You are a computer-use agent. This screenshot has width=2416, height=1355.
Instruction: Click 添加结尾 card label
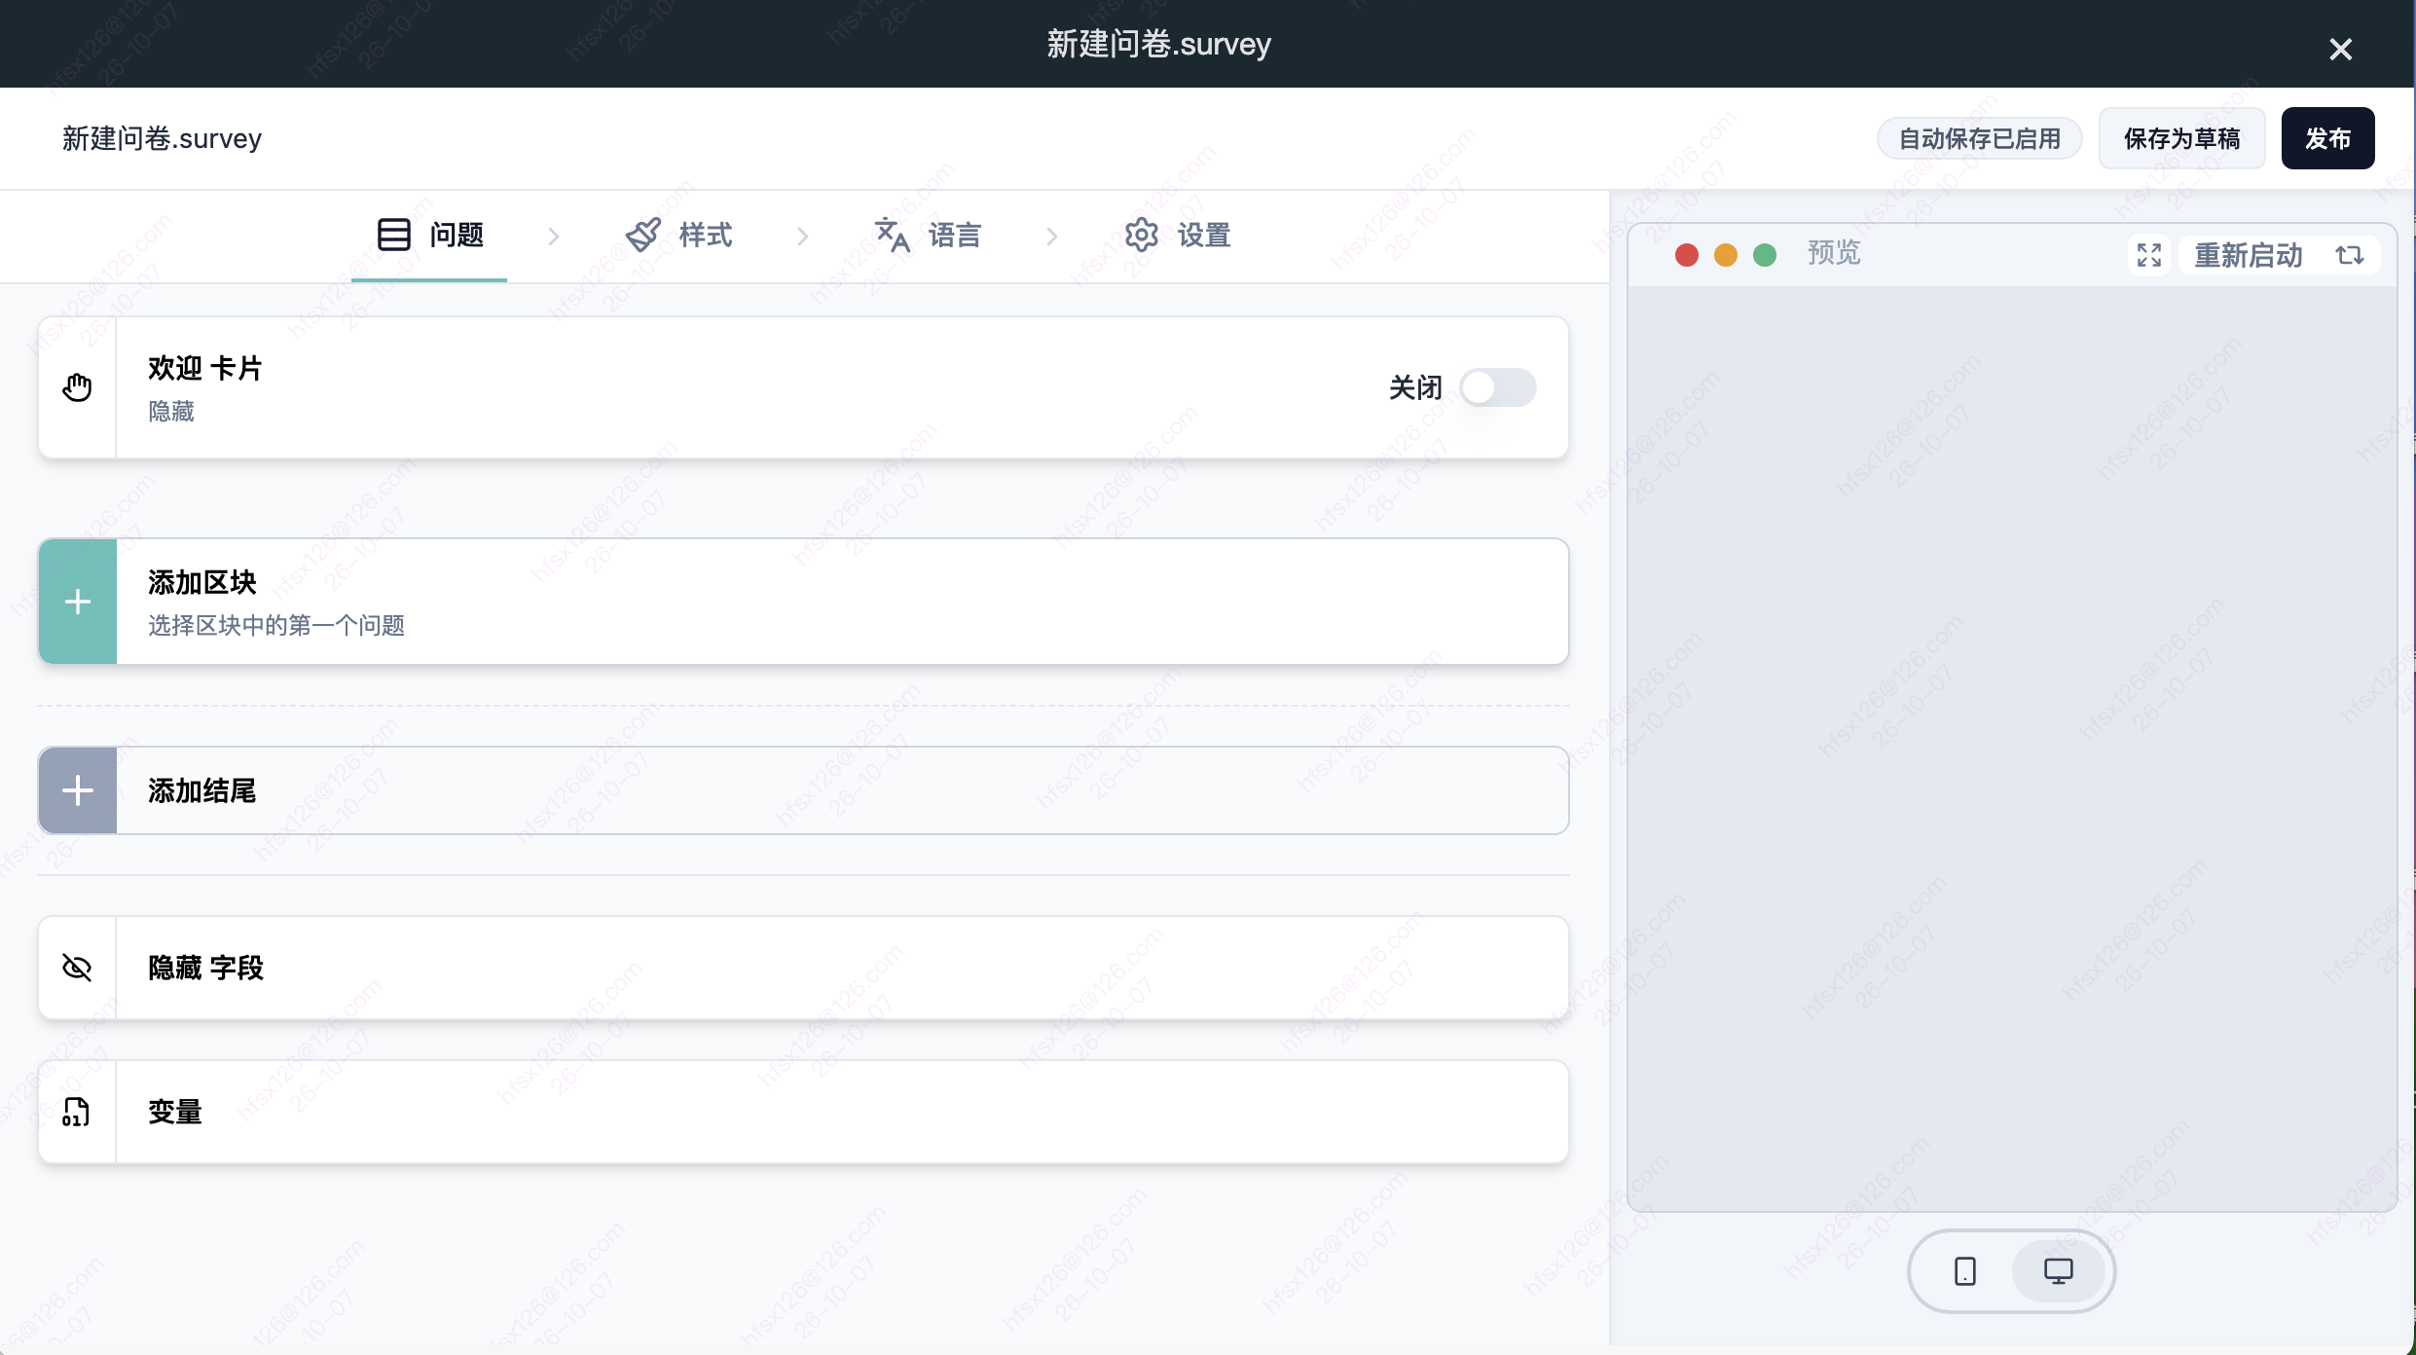point(202,790)
